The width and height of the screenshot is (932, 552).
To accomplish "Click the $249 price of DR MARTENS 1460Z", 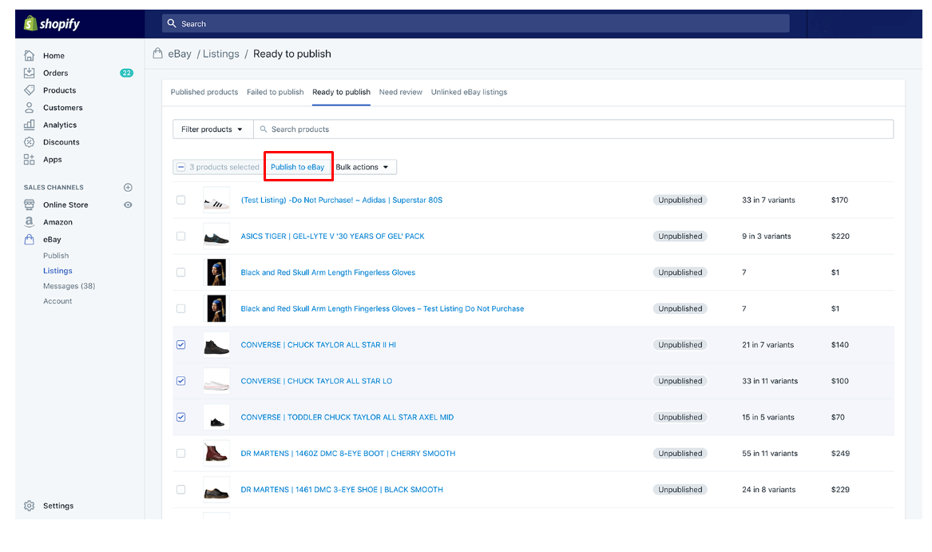I will [x=840, y=453].
